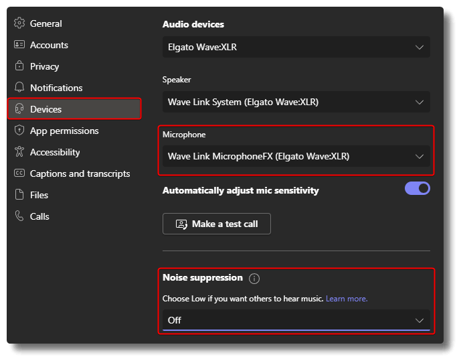
Task: Click the test call person icon
Action: pyautogui.click(x=181, y=224)
